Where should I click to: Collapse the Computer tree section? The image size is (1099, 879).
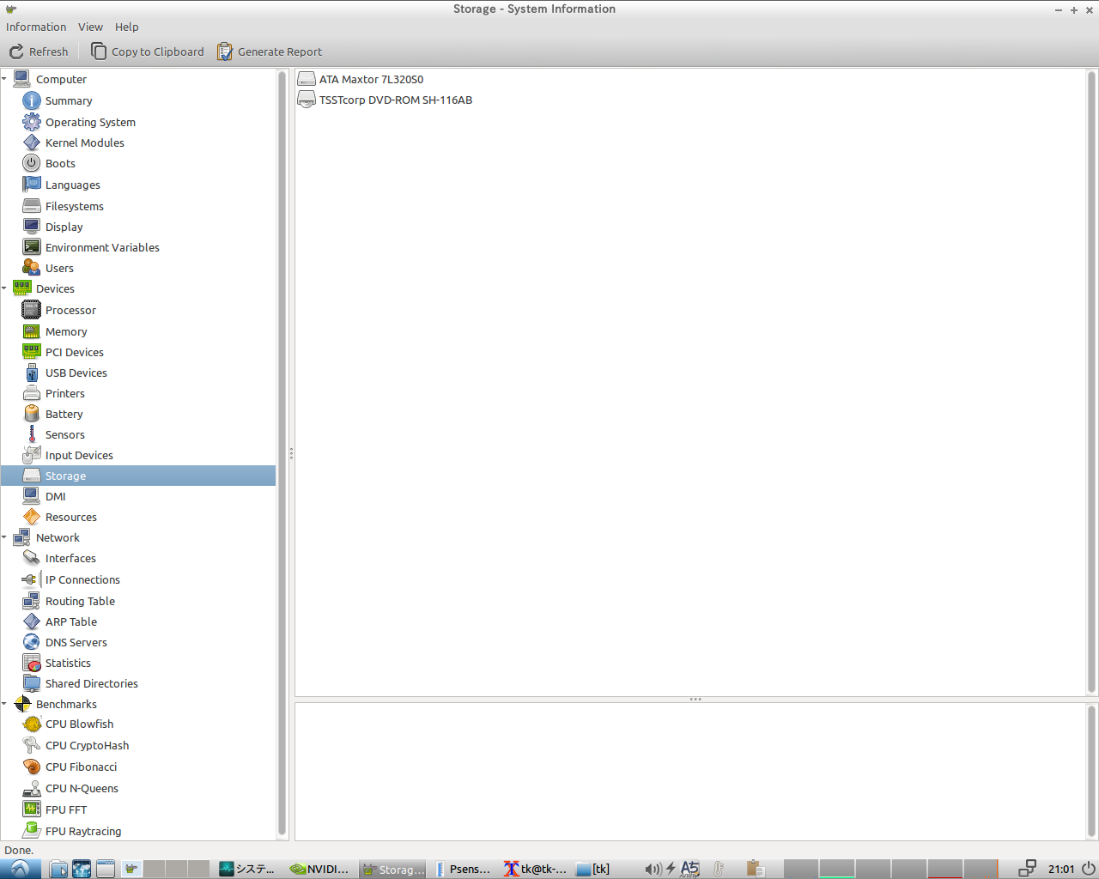tap(5, 79)
